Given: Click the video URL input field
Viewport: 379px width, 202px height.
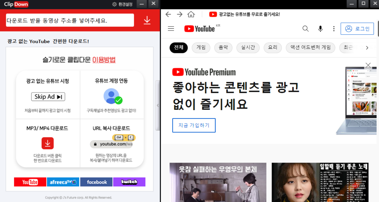Looking at the screenshot, I should (70, 20).
